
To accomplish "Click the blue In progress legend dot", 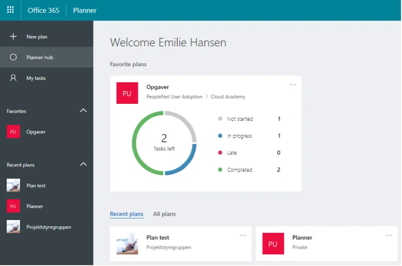I will (220, 136).
